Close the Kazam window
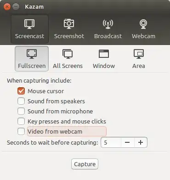Screen dimensions: 170x180 7,7
